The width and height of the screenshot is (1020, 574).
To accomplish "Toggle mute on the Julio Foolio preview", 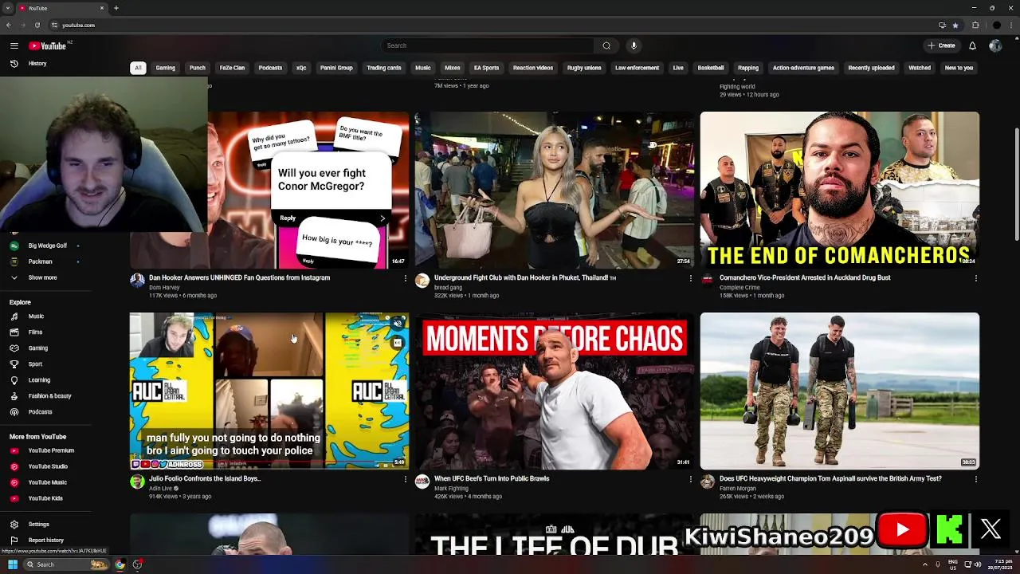I will point(397,324).
